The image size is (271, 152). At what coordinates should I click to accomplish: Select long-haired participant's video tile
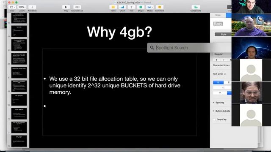[251, 93]
